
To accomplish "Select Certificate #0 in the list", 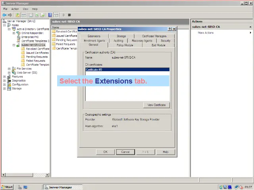I will click(x=127, y=70).
